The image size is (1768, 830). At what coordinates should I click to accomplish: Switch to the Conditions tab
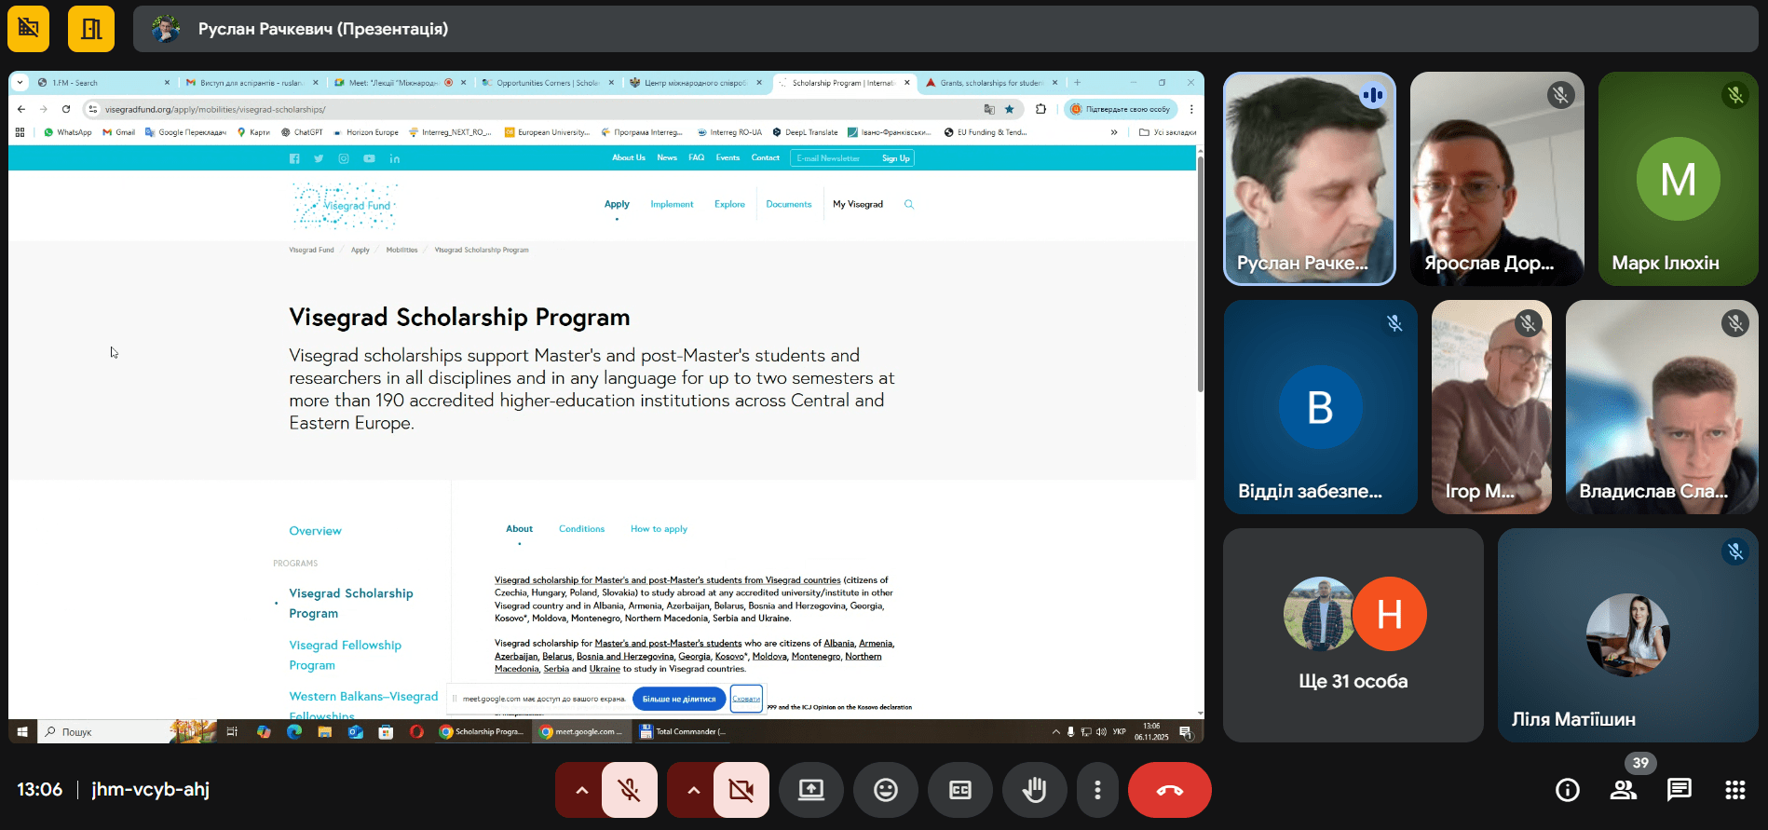pos(581,529)
